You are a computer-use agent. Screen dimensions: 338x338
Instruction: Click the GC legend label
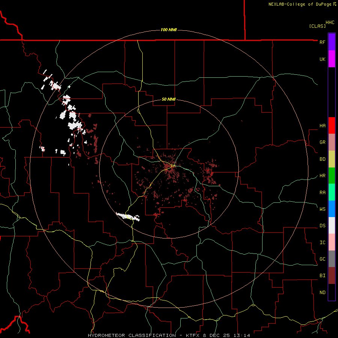(x=322, y=259)
